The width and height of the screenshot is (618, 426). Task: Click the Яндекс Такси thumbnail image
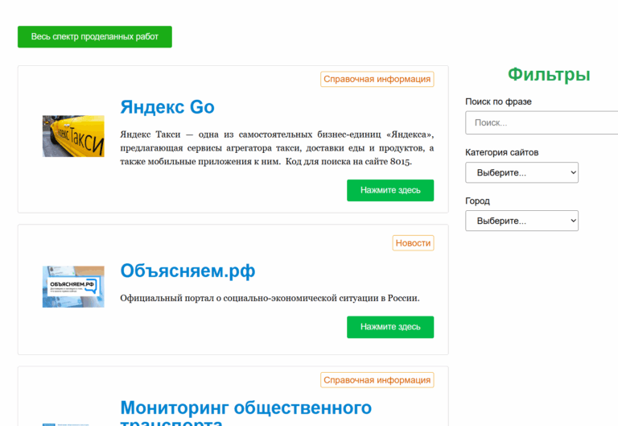(x=73, y=136)
